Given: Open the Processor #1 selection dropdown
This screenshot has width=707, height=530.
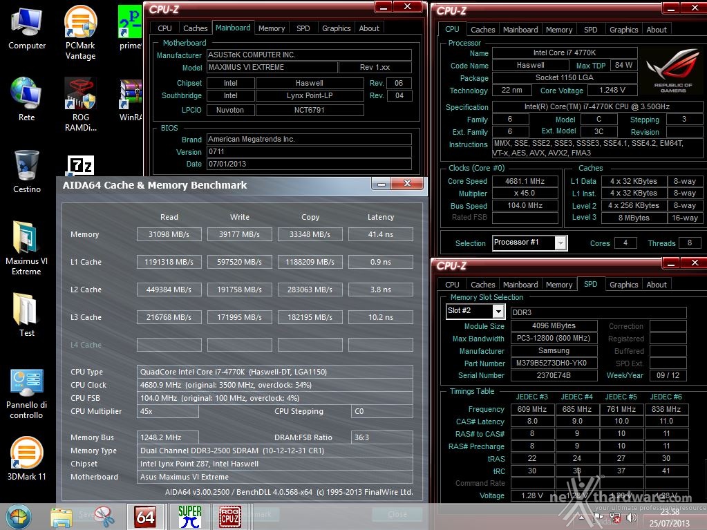Looking at the screenshot, I should pyautogui.click(x=560, y=243).
